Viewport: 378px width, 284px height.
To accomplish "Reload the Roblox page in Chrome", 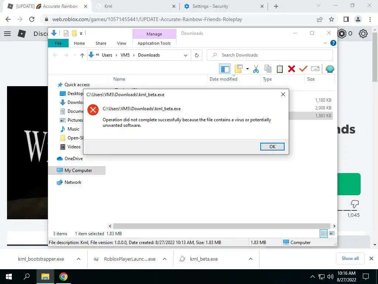I will click(32, 19).
